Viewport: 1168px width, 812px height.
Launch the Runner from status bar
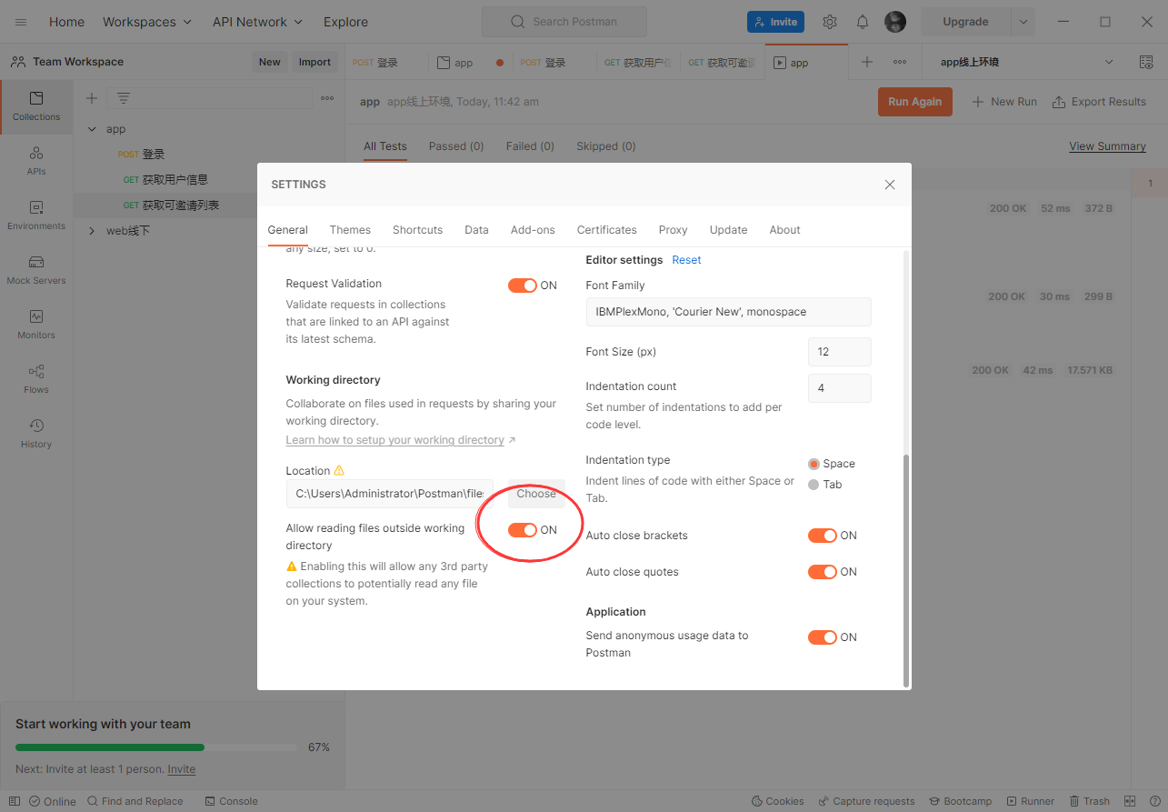pyautogui.click(x=1030, y=801)
